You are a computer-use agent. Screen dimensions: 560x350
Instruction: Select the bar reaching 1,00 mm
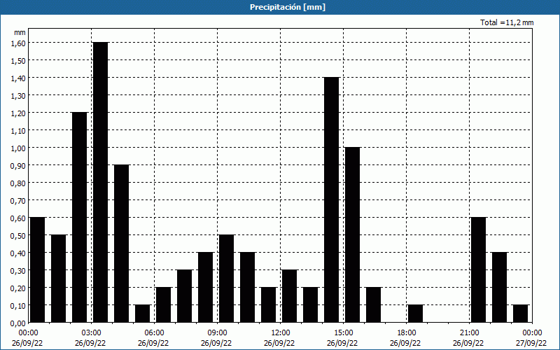pyautogui.click(x=353, y=234)
